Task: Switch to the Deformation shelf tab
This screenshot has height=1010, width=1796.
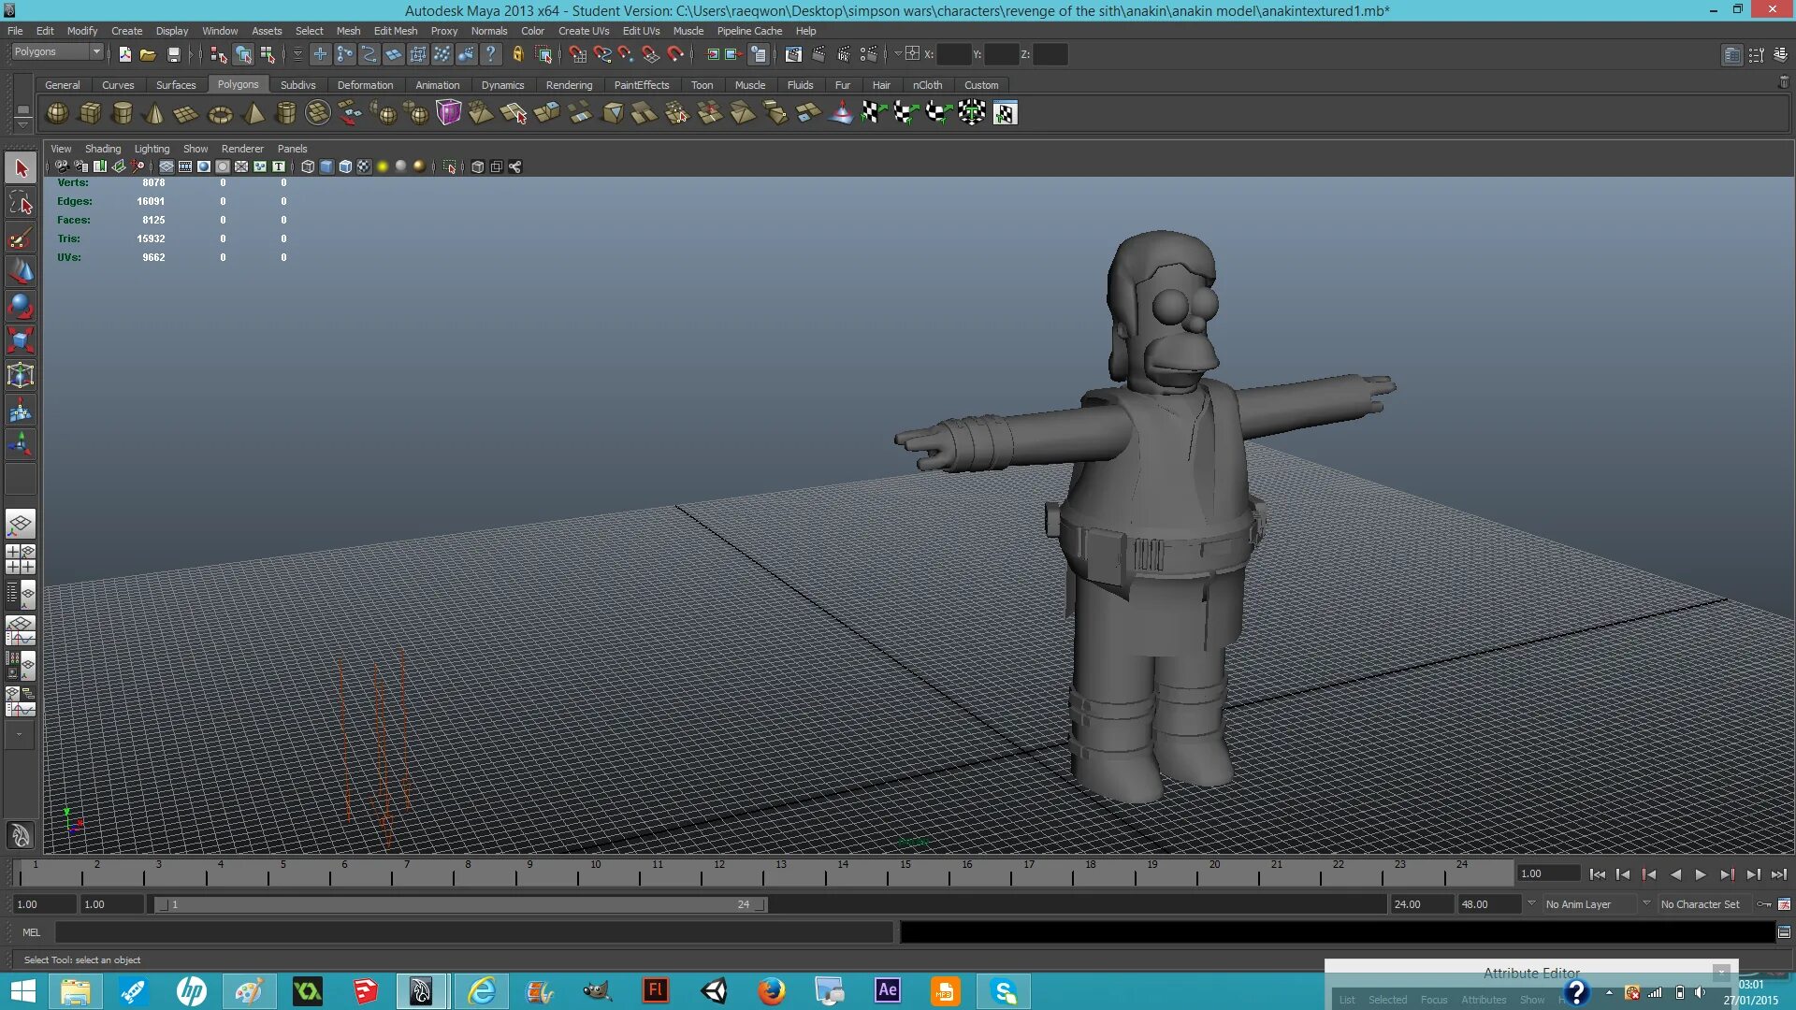Action: 365,85
